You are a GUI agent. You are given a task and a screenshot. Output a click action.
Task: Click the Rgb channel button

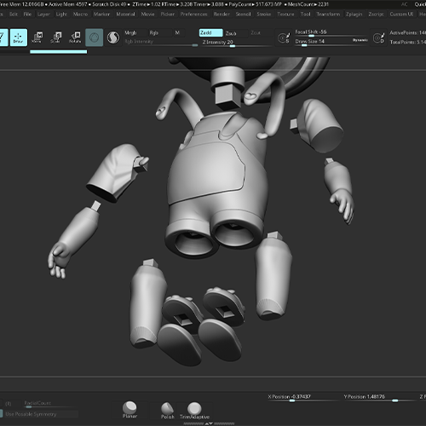pos(159,33)
